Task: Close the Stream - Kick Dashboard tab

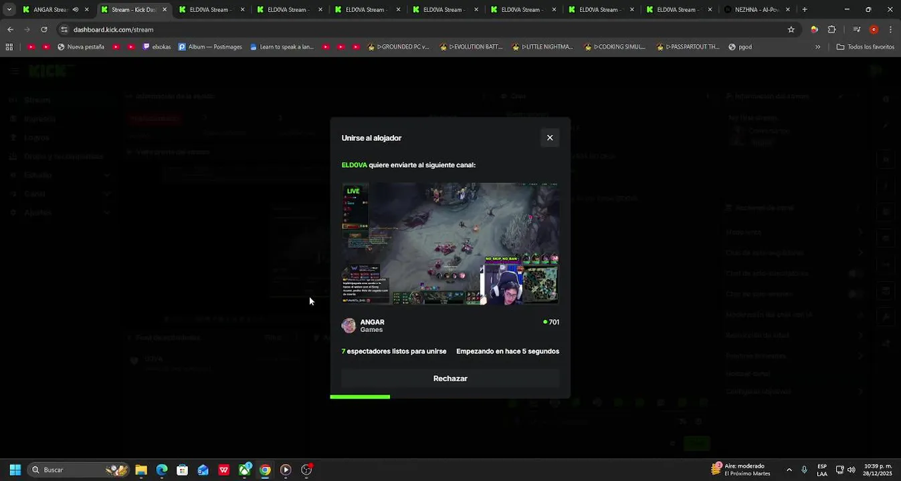Action: [x=165, y=9]
